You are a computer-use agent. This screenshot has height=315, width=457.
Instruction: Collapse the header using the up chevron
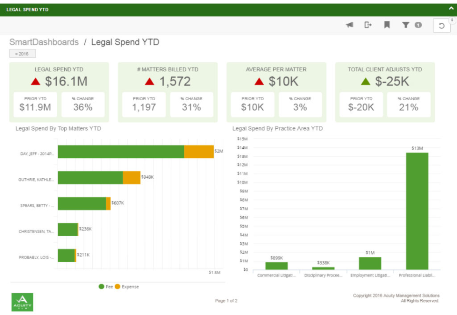(x=450, y=8)
